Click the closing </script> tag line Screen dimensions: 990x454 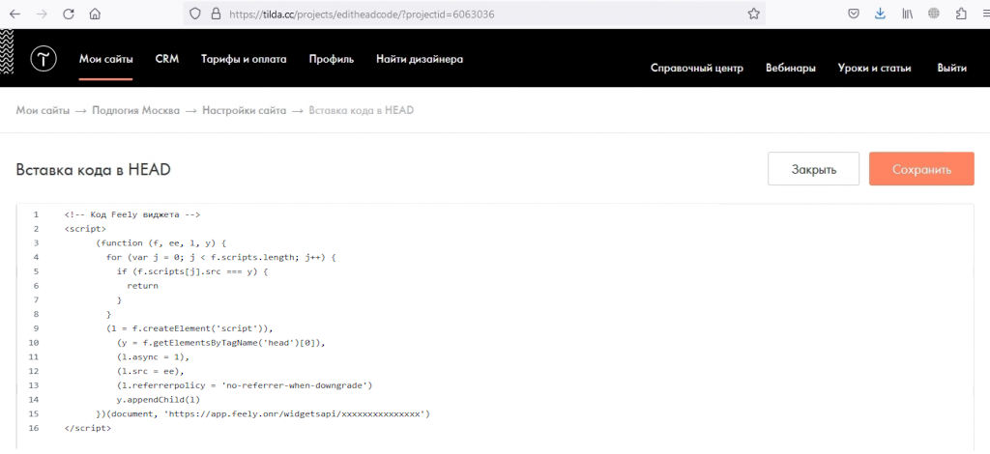(88, 428)
